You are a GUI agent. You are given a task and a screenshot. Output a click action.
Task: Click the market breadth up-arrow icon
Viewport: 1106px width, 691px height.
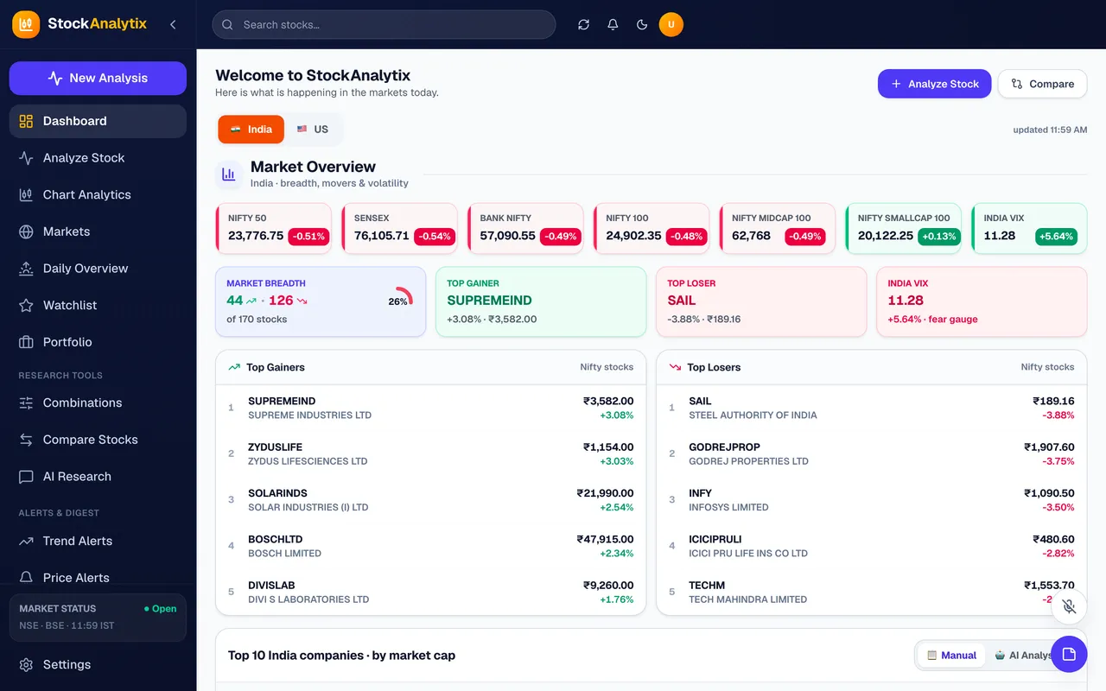coord(251,301)
